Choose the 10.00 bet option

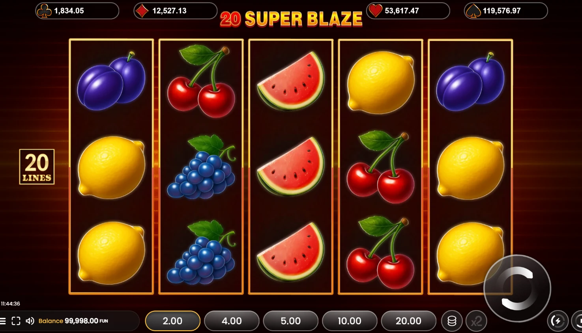350,321
